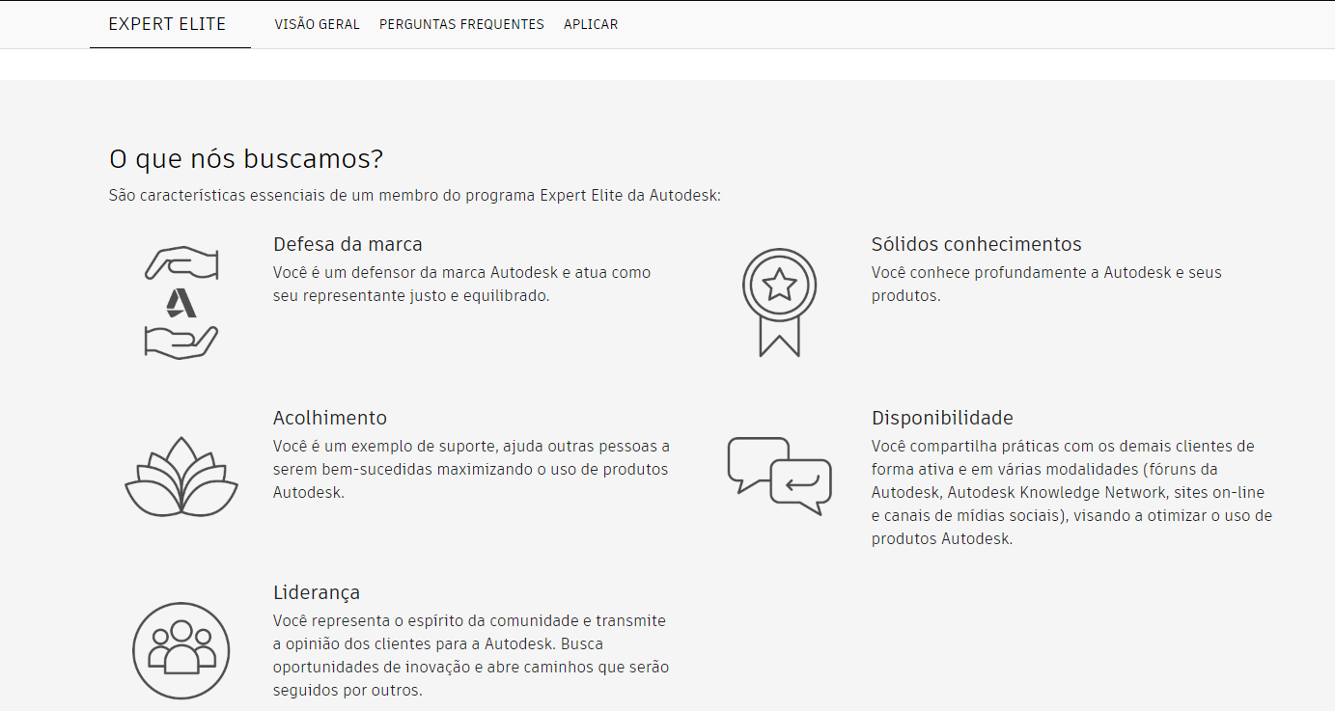Click the "Liderança" heading
Image resolution: width=1335 pixels, height=711 pixels.
click(x=317, y=592)
